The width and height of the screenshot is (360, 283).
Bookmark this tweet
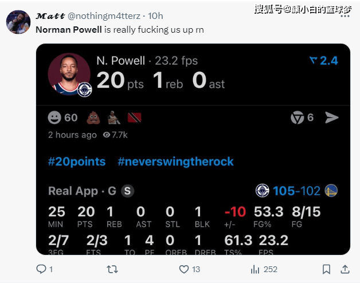[326, 269]
